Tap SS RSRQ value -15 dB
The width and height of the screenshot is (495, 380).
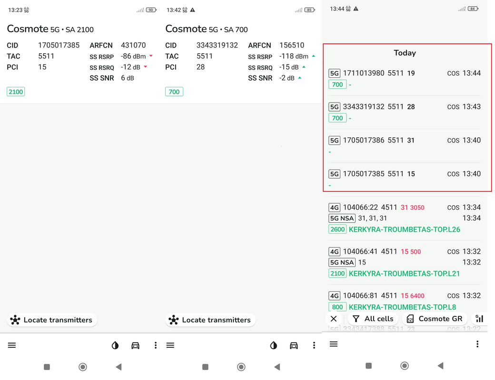point(289,67)
